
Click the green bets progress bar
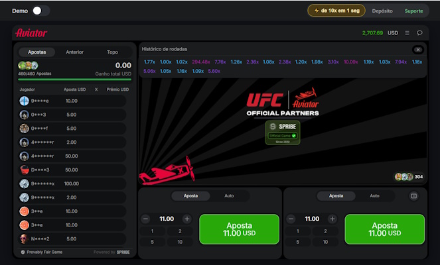pyautogui.click(x=74, y=79)
